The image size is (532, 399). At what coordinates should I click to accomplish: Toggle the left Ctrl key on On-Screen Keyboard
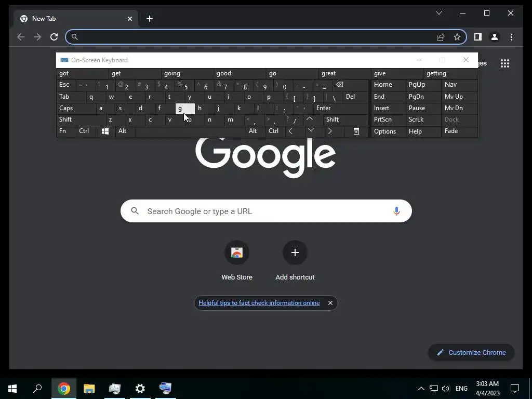(x=86, y=131)
